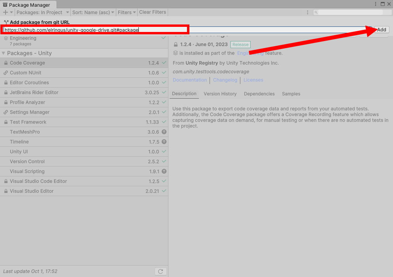Select the Timeline package
Viewport: 393px width, 277px height.
click(x=84, y=142)
